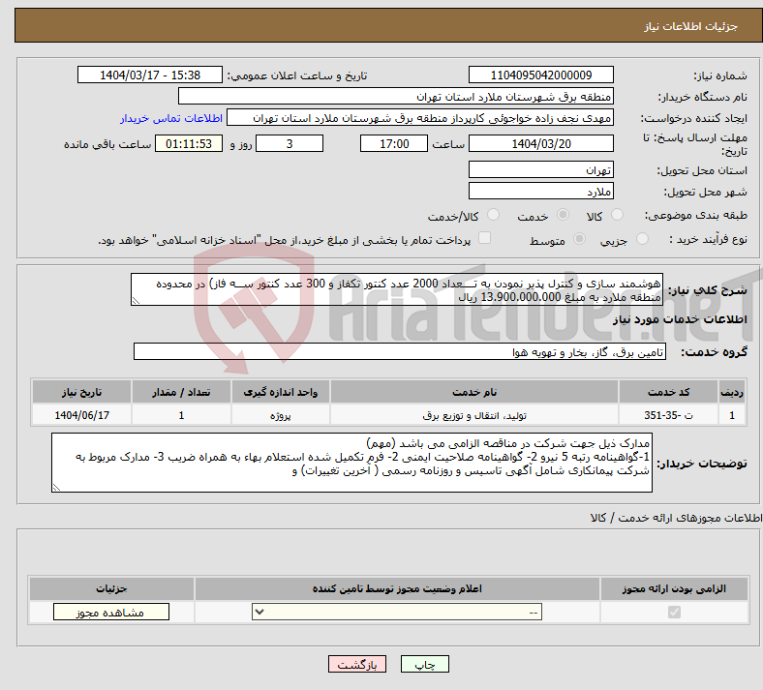This screenshot has height=690, width=763.
Task: Click the service group field تامین برق، گاز
Action: tap(400, 351)
